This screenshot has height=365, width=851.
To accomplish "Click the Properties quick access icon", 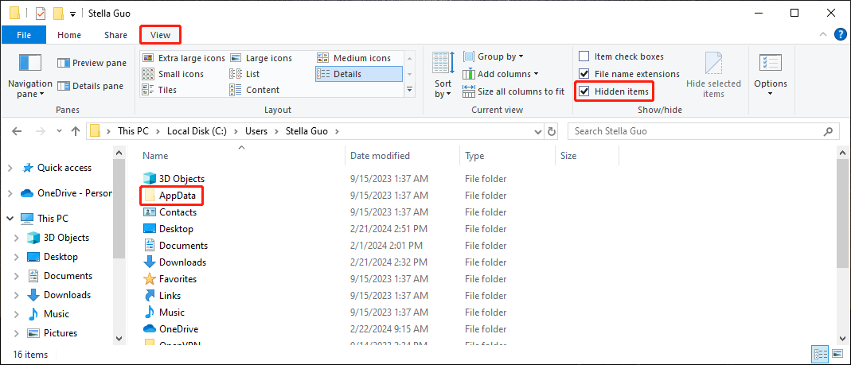I will pos(41,13).
